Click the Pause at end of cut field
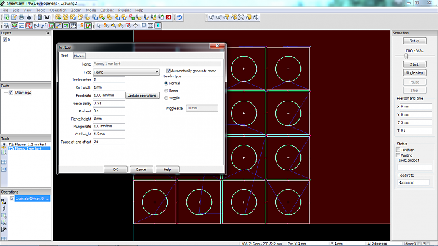The height and width of the screenshot is (246, 438). 109,142
